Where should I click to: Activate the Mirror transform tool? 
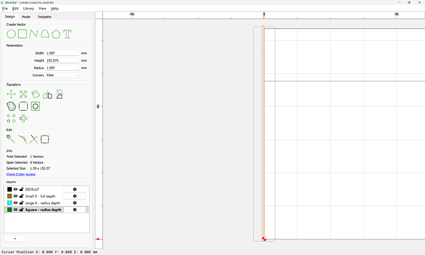[x=47, y=94]
